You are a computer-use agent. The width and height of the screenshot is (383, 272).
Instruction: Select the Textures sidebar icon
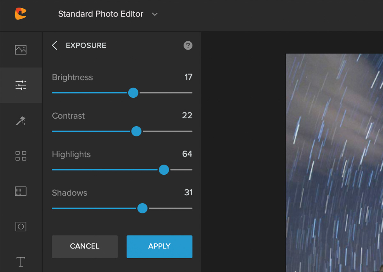(x=21, y=191)
